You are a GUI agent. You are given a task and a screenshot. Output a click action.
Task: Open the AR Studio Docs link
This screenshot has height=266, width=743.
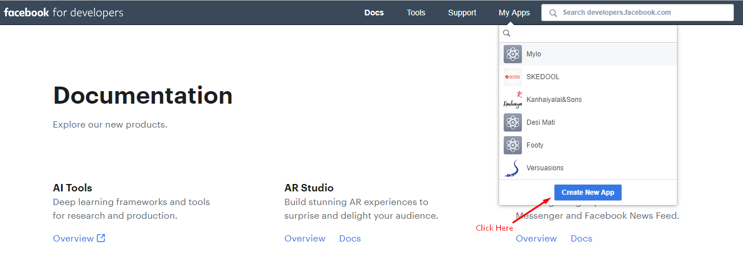[x=350, y=238]
